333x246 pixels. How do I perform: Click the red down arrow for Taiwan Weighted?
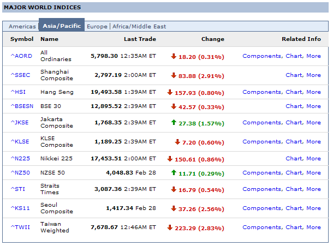point(170,227)
